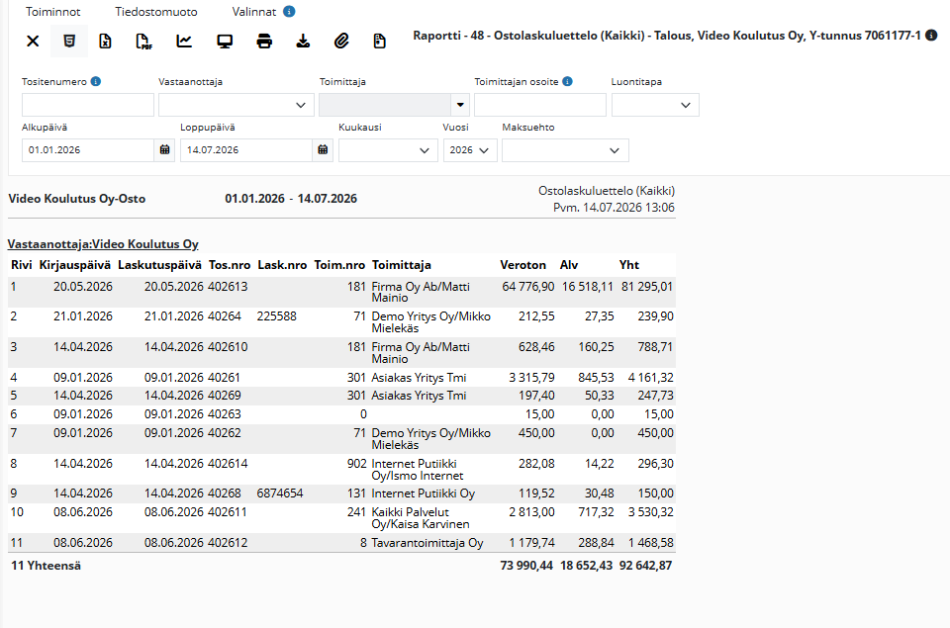Export report as PDF icon
950x628 pixels.
(x=143, y=42)
